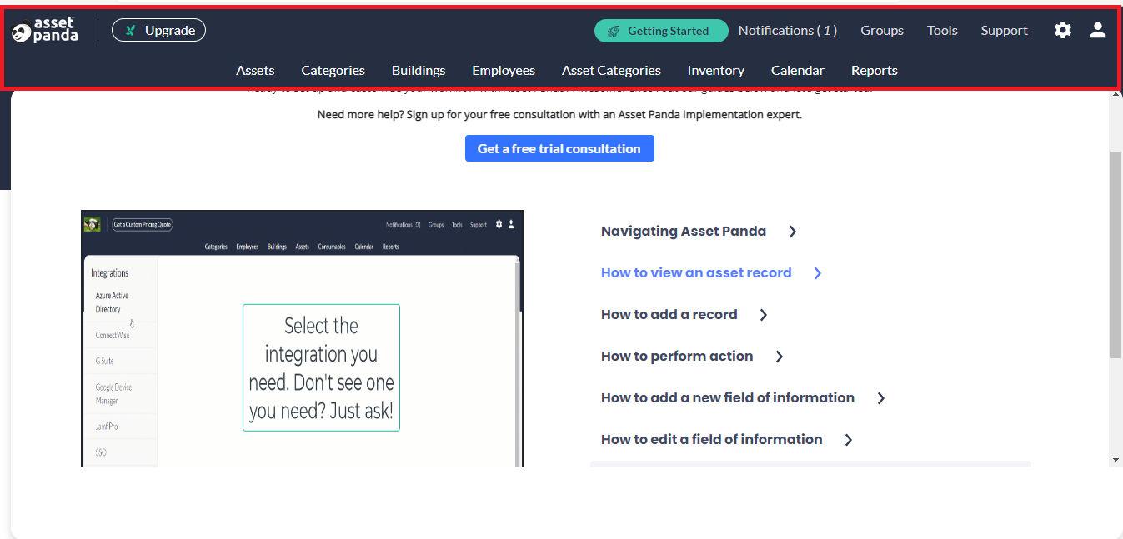
Task: Open How to perform action guide
Action: 677,357
